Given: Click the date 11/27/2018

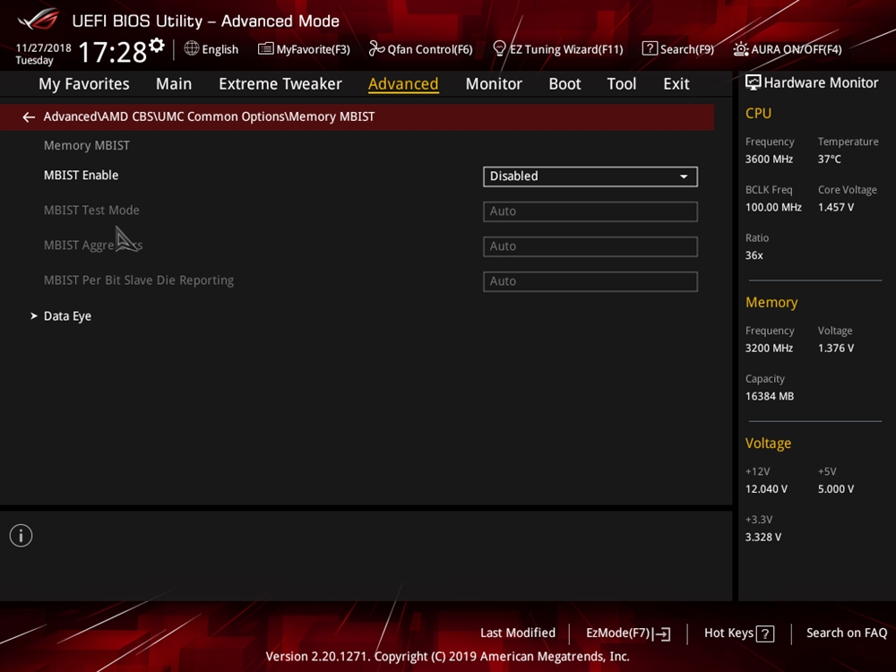Looking at the screenshot, I should [x=43, y=48].
